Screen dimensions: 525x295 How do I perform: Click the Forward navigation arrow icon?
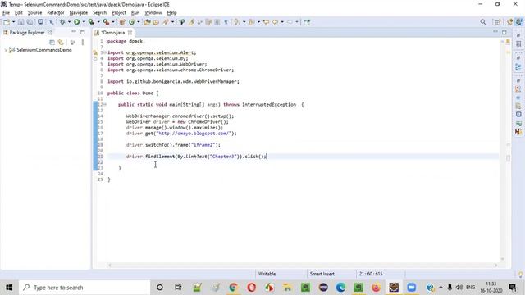pos(290,22)
